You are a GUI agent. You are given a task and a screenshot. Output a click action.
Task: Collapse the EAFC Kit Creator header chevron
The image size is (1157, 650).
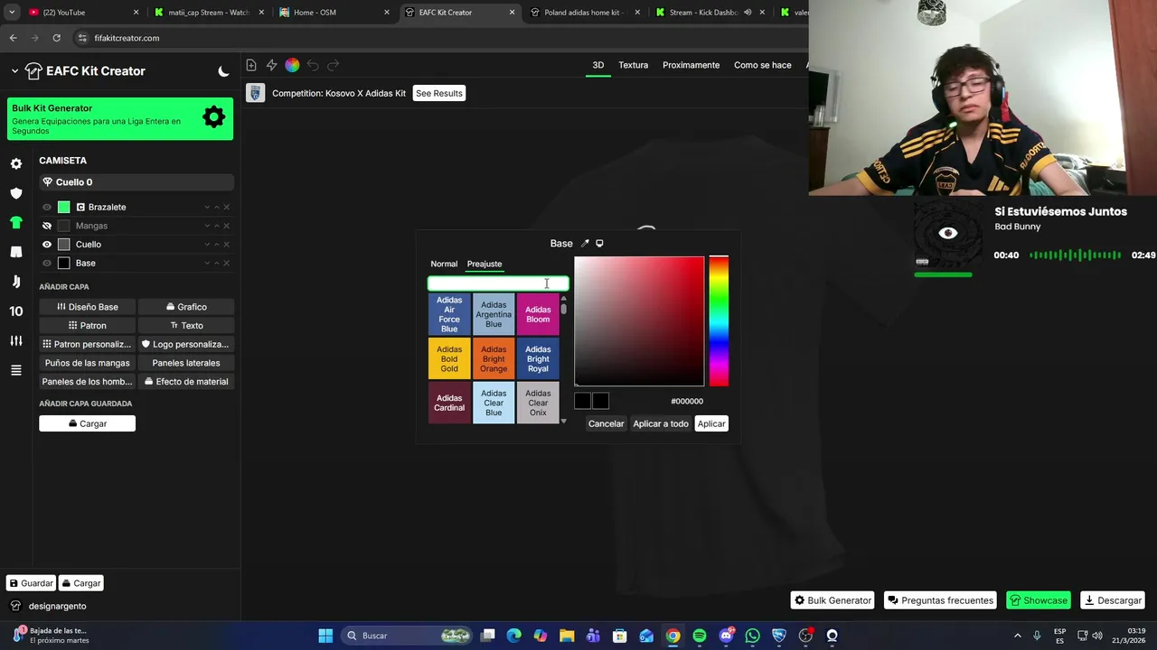click(x=14, y=71)
